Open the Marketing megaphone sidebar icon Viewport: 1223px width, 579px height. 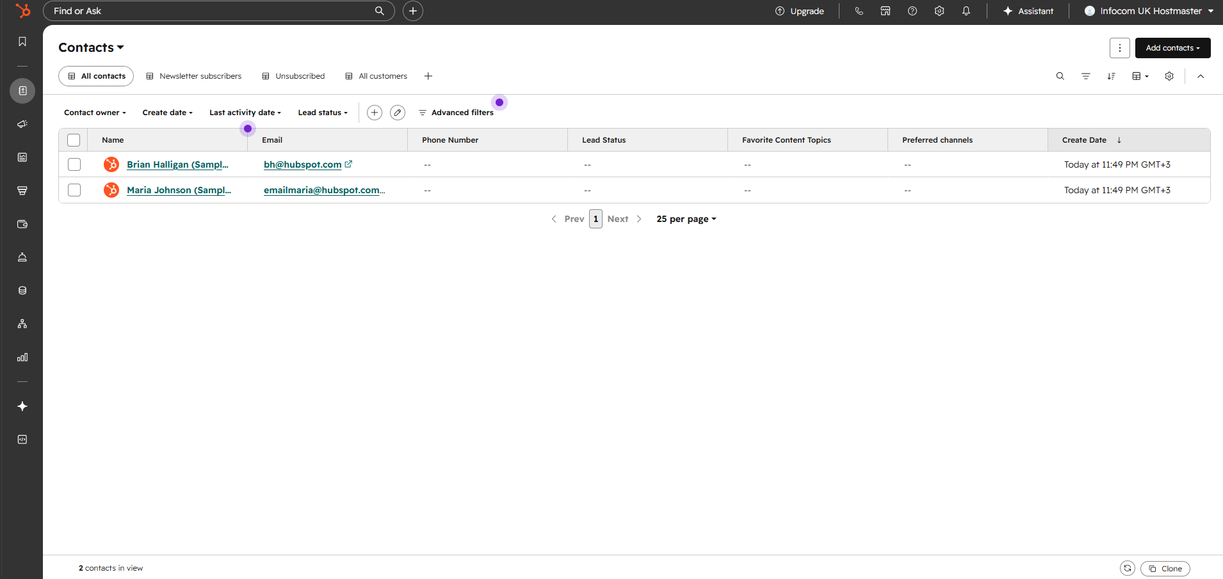coord(22,124)
